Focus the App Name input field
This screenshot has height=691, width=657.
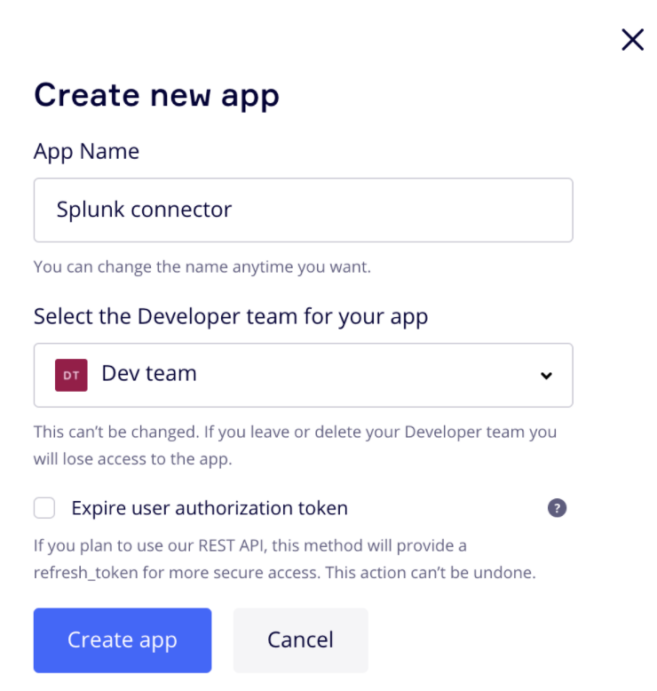[x=303, y=210]
